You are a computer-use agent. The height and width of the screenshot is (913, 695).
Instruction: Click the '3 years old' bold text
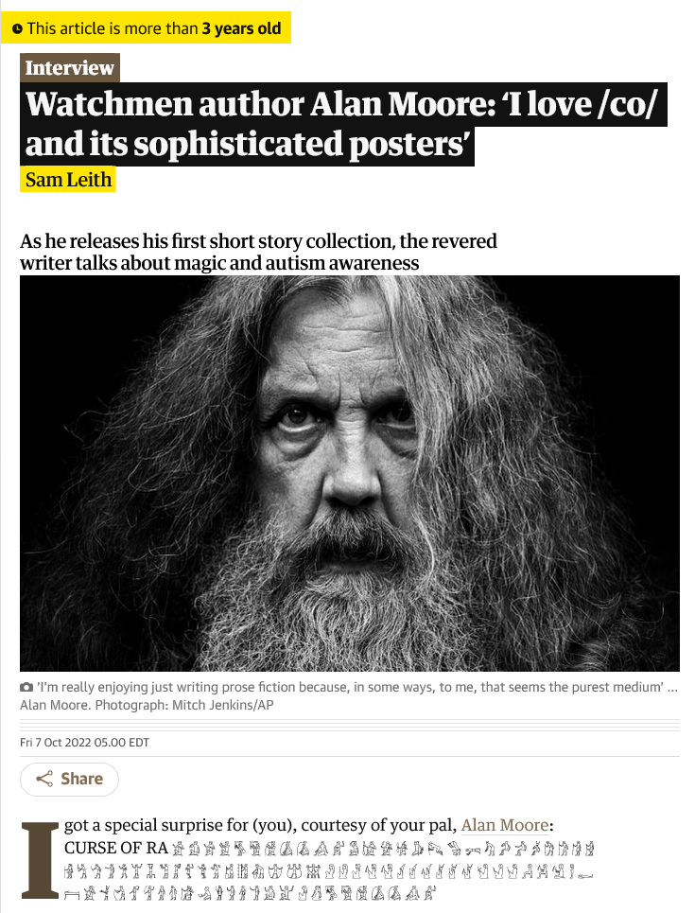(x=241, y=28)
